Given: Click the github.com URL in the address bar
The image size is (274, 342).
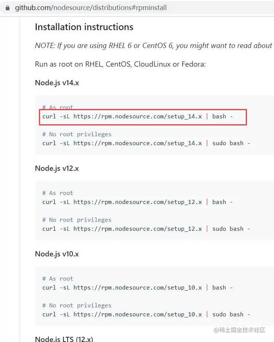Looking at the screenshot, I should click(91, 8).
